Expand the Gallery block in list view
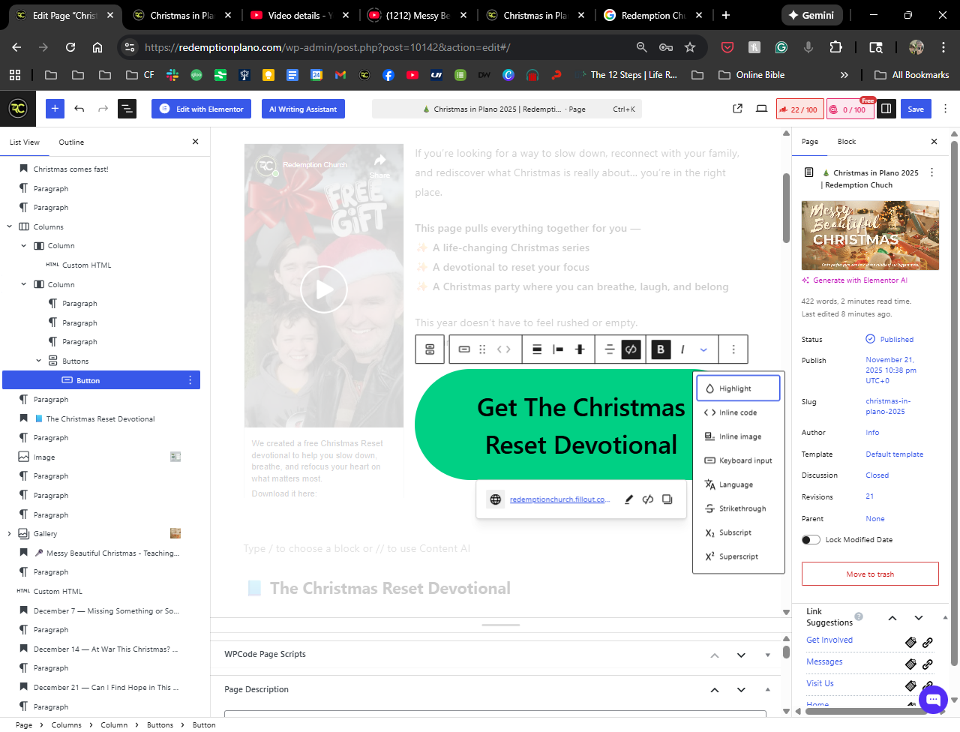Image resolution: width=960 pixels, height=732 pixels. pos(9,534)
